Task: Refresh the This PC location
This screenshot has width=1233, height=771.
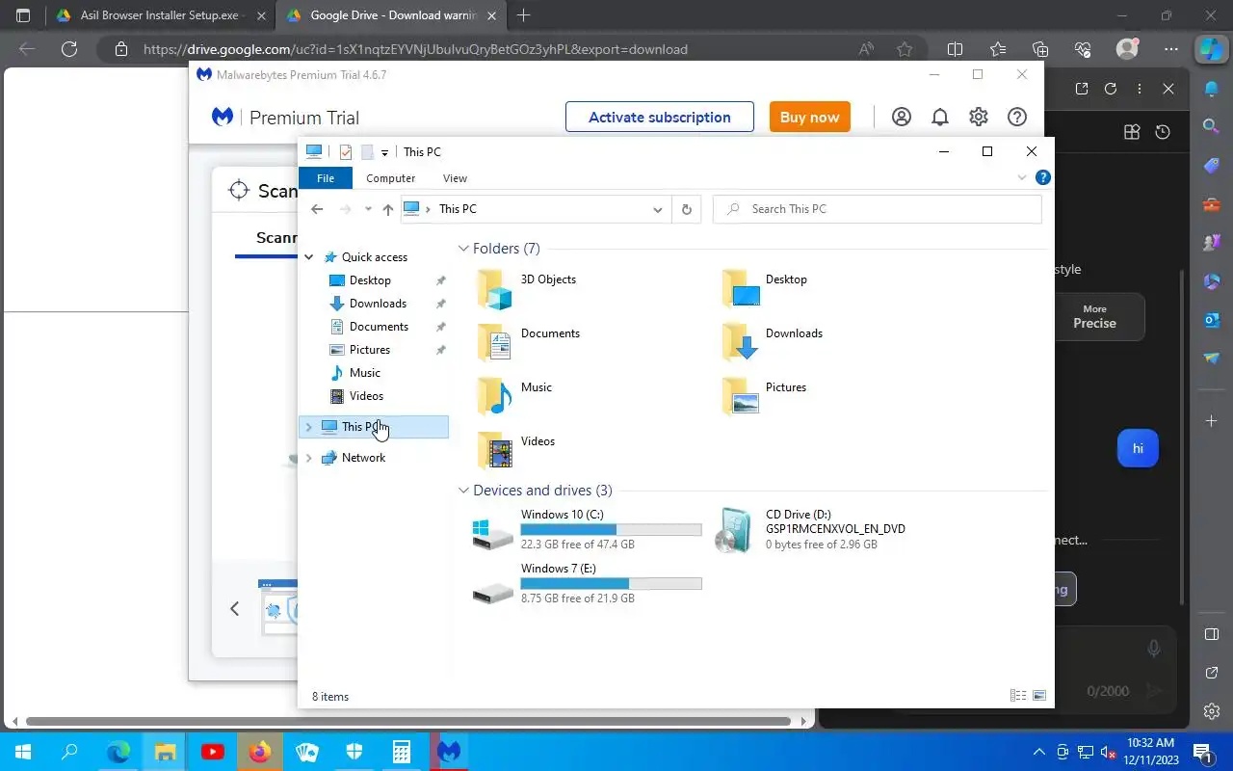Action: tap(686, 209)
